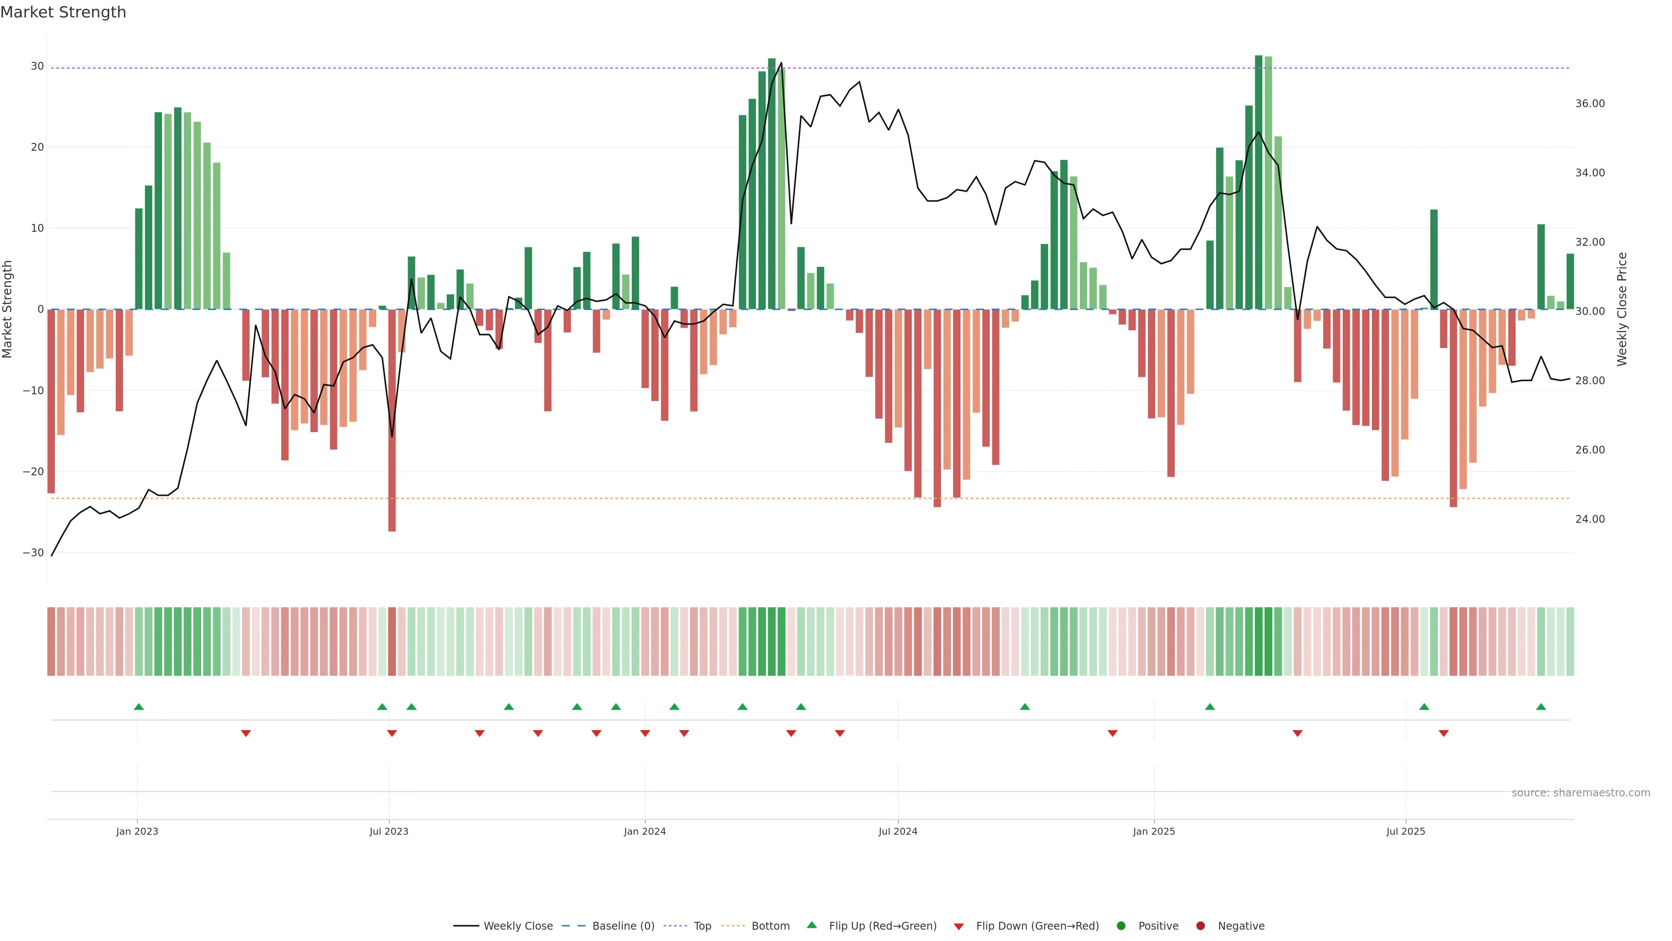Click the Bottom legend line swatch
1672x941 pixels.
tap(733, 925)
